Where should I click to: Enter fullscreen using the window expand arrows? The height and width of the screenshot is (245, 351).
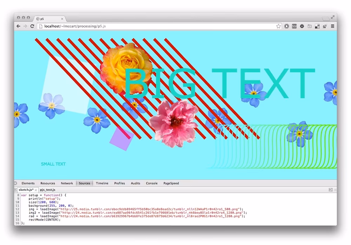click(332, 17)
